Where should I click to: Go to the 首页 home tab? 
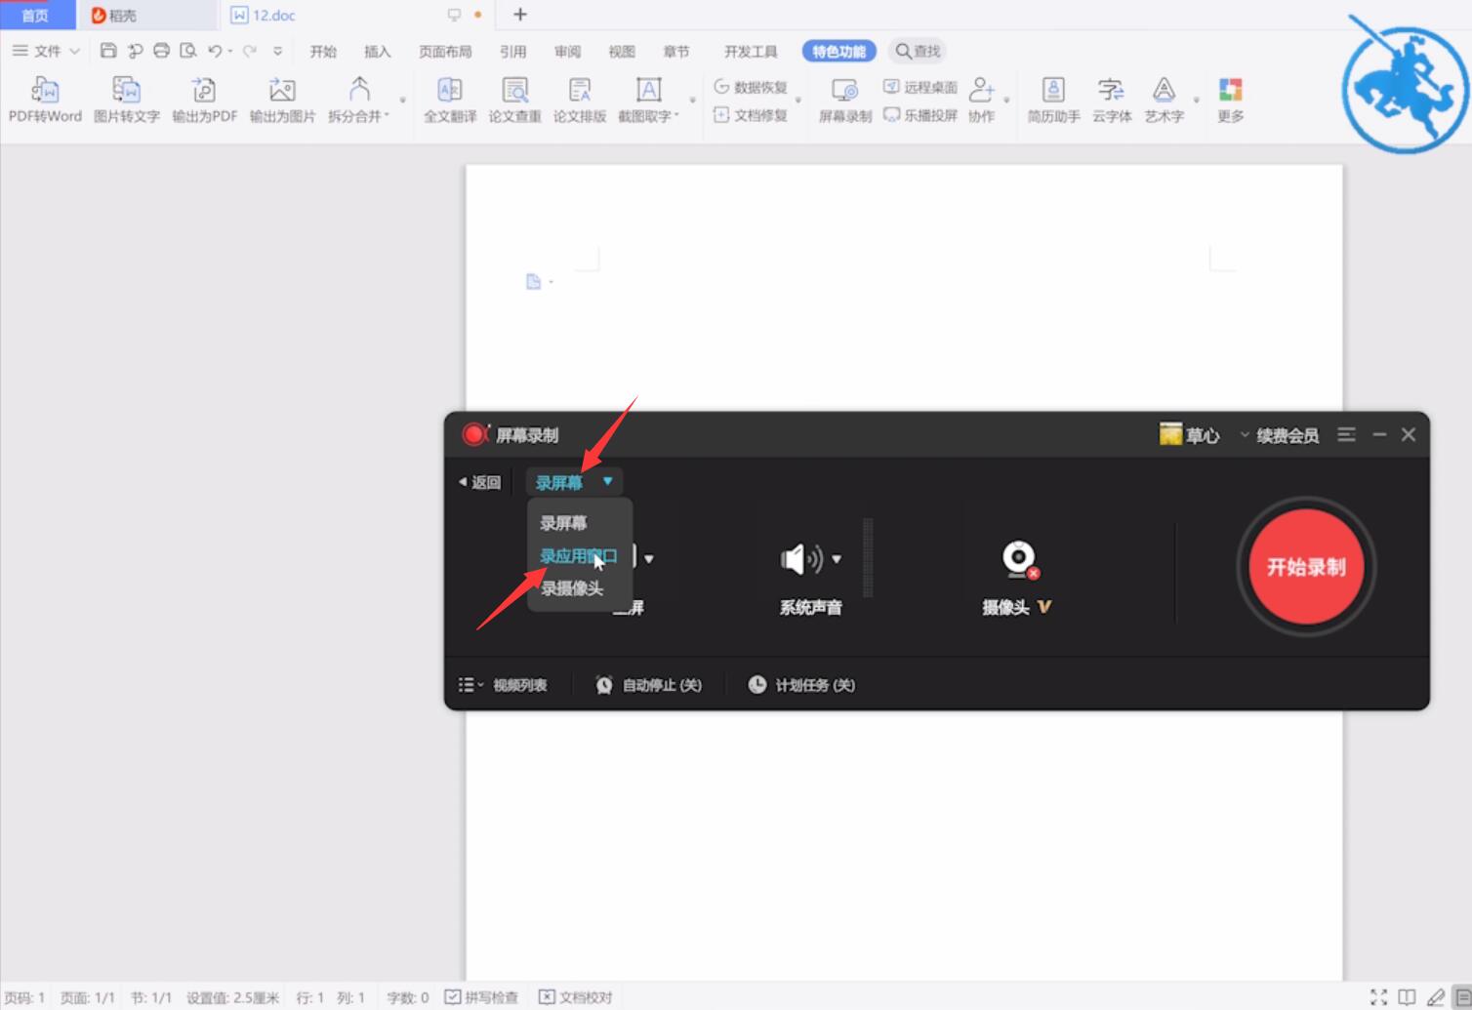(x=36, y=15)
